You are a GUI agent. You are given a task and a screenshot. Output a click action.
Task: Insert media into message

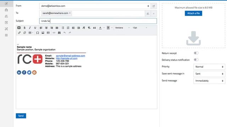[48, 33]
